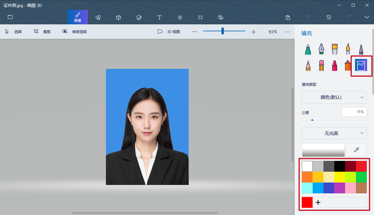Add a custom color with plus button
The width and height of the screenshot is (374, 215).
point(318,203)
